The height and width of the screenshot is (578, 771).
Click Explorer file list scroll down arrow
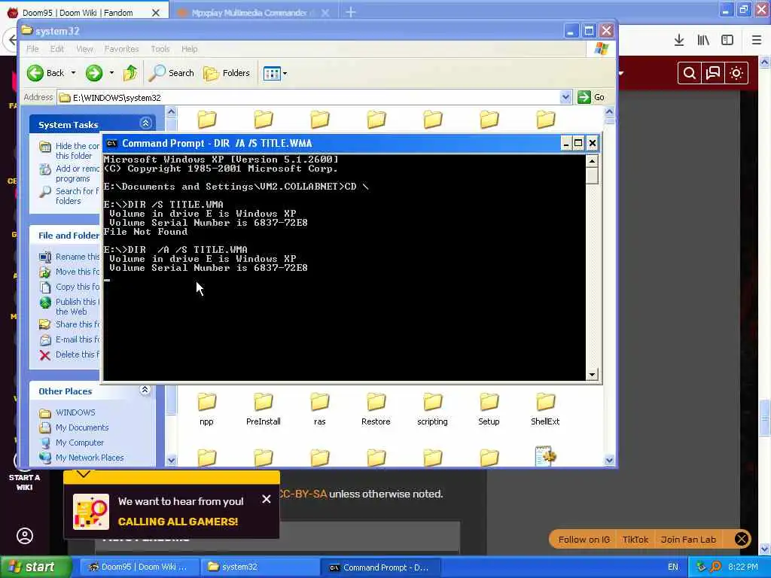click(x=609, y=461)
